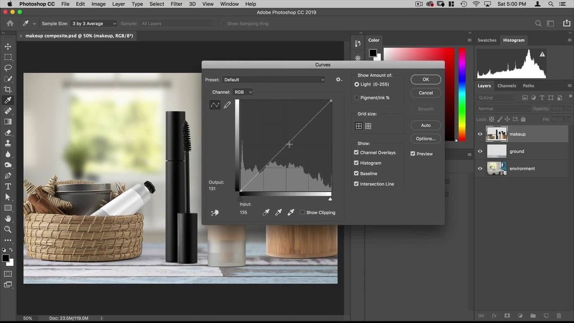Hide the makeup layer
Image resolution: width=574 pixels, height=323 pixels.
click(x=480, y=134)
